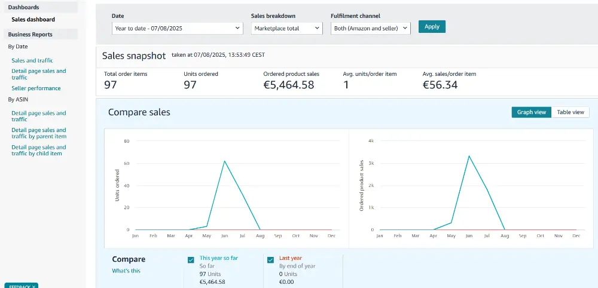Click the Units ordered snapshot label
The width and height of the screenshot is (598, 288).
point(201,74)
